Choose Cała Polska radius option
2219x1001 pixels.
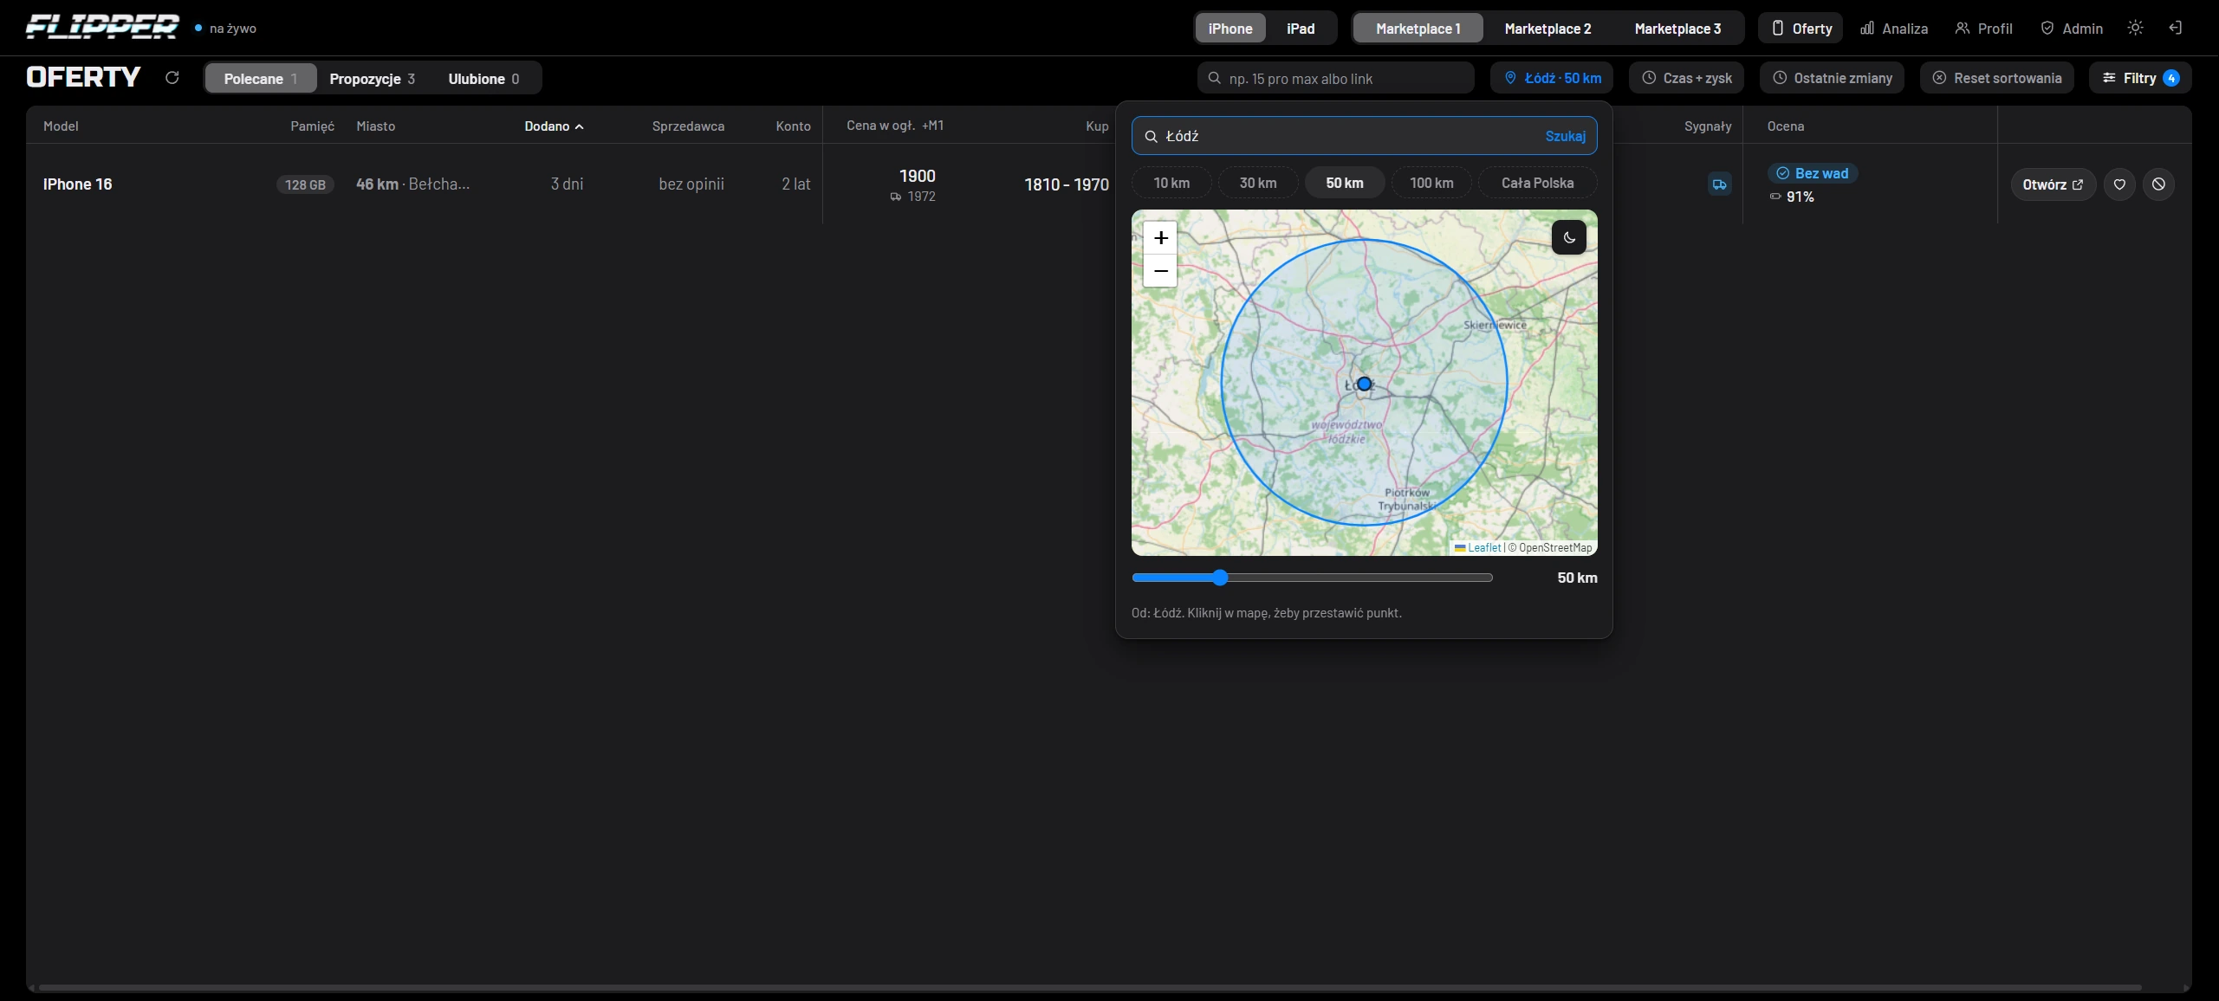1537,183
